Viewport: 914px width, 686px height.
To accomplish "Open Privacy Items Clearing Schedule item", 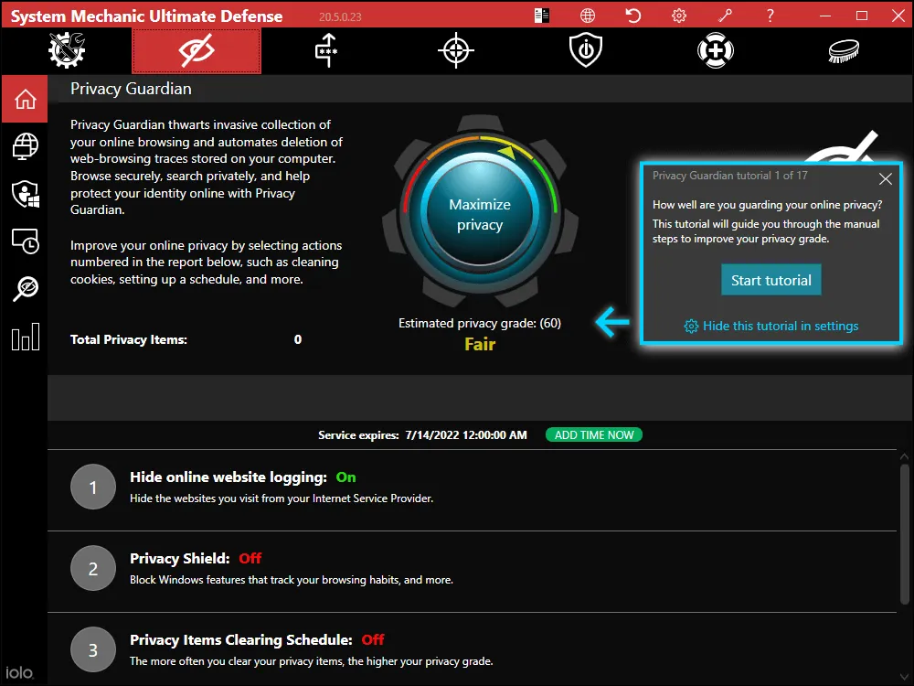I will tap(473, 649).
